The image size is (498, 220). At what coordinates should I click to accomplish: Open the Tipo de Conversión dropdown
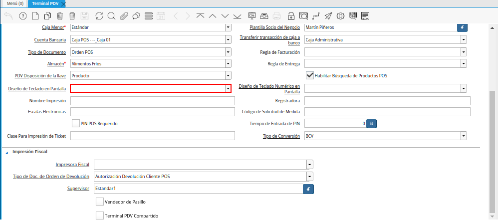[x=464, y=136]
